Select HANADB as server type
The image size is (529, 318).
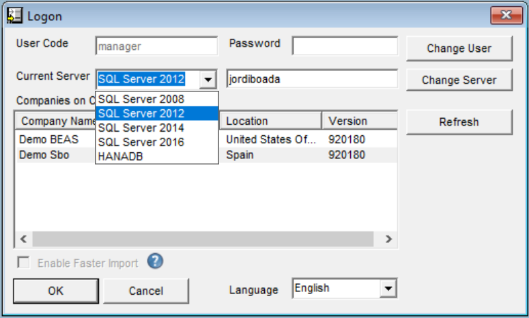coord(157,156)
